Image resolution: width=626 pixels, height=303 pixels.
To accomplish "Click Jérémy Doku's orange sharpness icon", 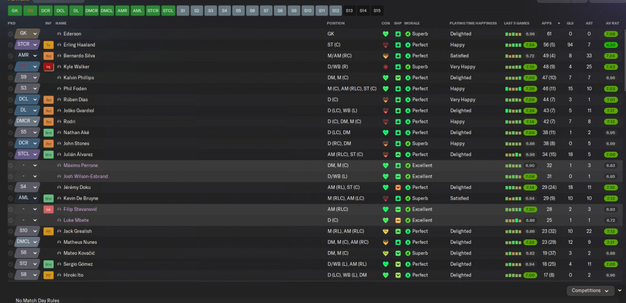I will coord(398,187).
